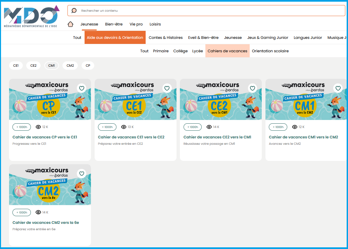The width and height of the screenshot is (348, 249).
Task: Select the Tout category tab beside Aide aux devoirs
Action: (77, 38)
